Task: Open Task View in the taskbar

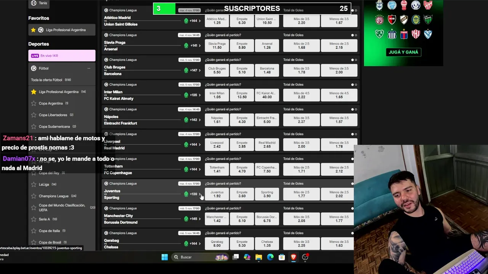Action: pos(236,257)
